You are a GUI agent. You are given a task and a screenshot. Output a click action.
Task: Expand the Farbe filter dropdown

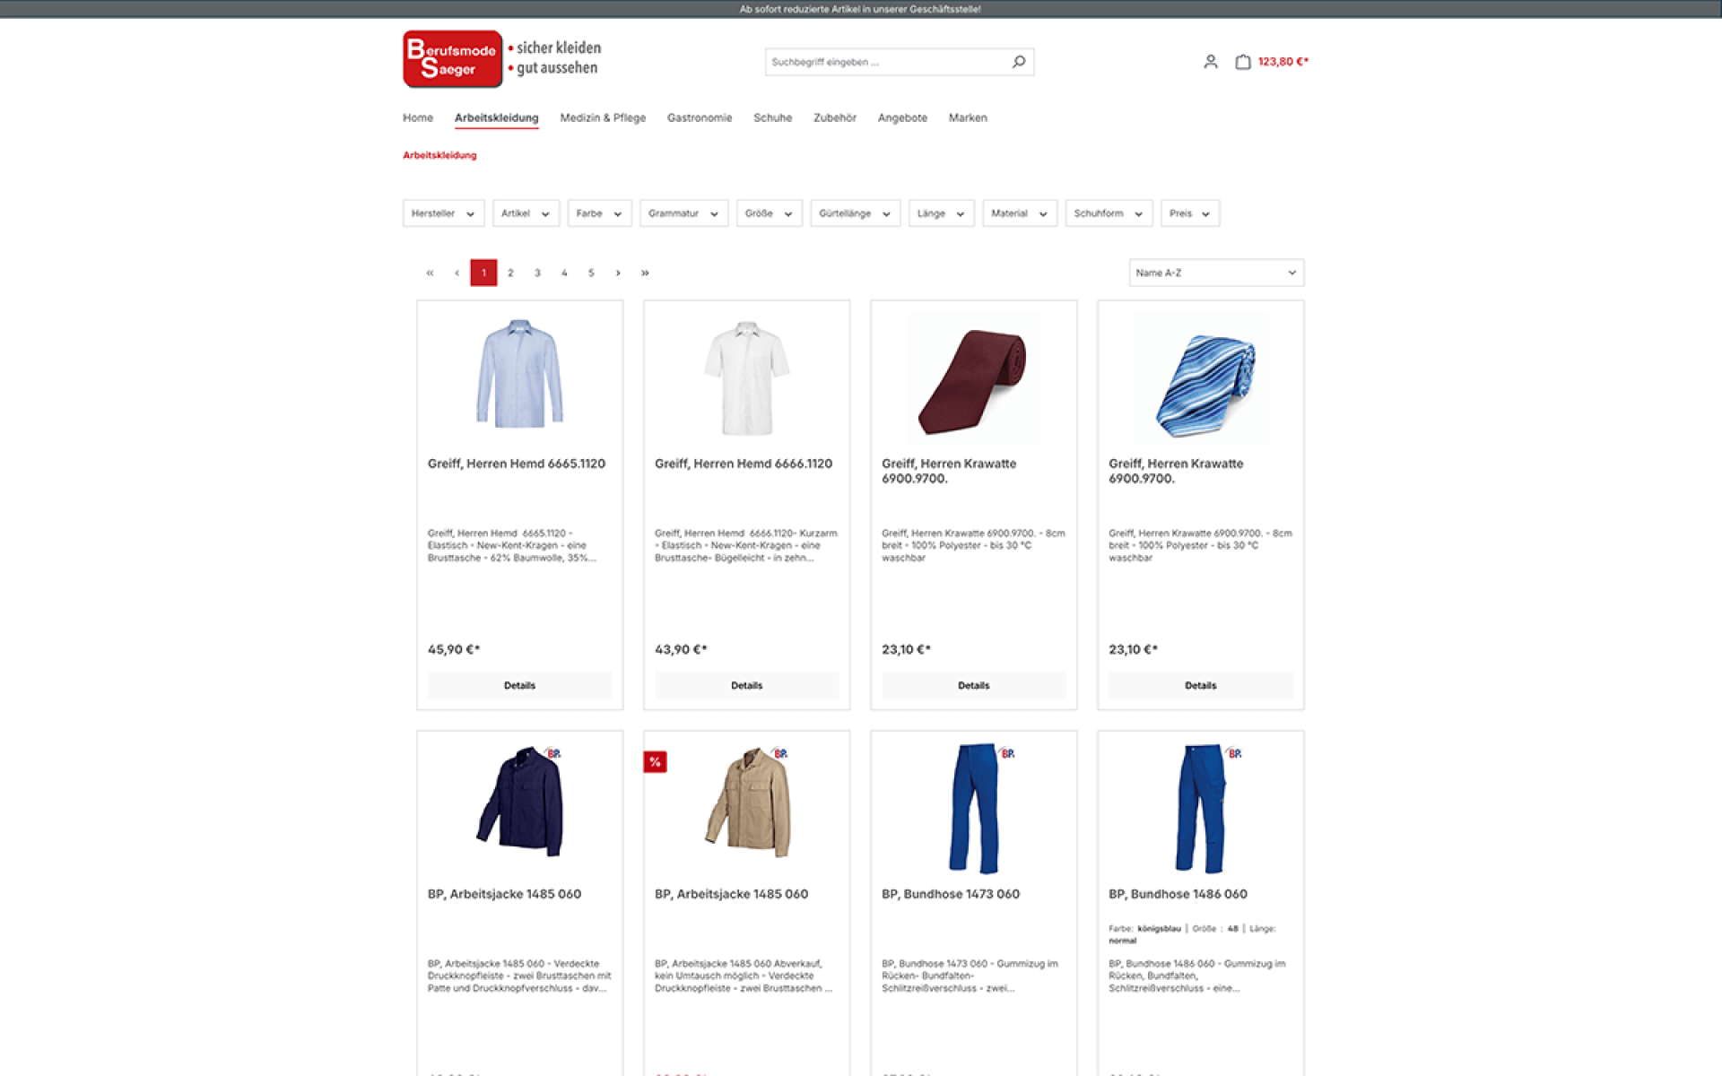coord(598,213)
